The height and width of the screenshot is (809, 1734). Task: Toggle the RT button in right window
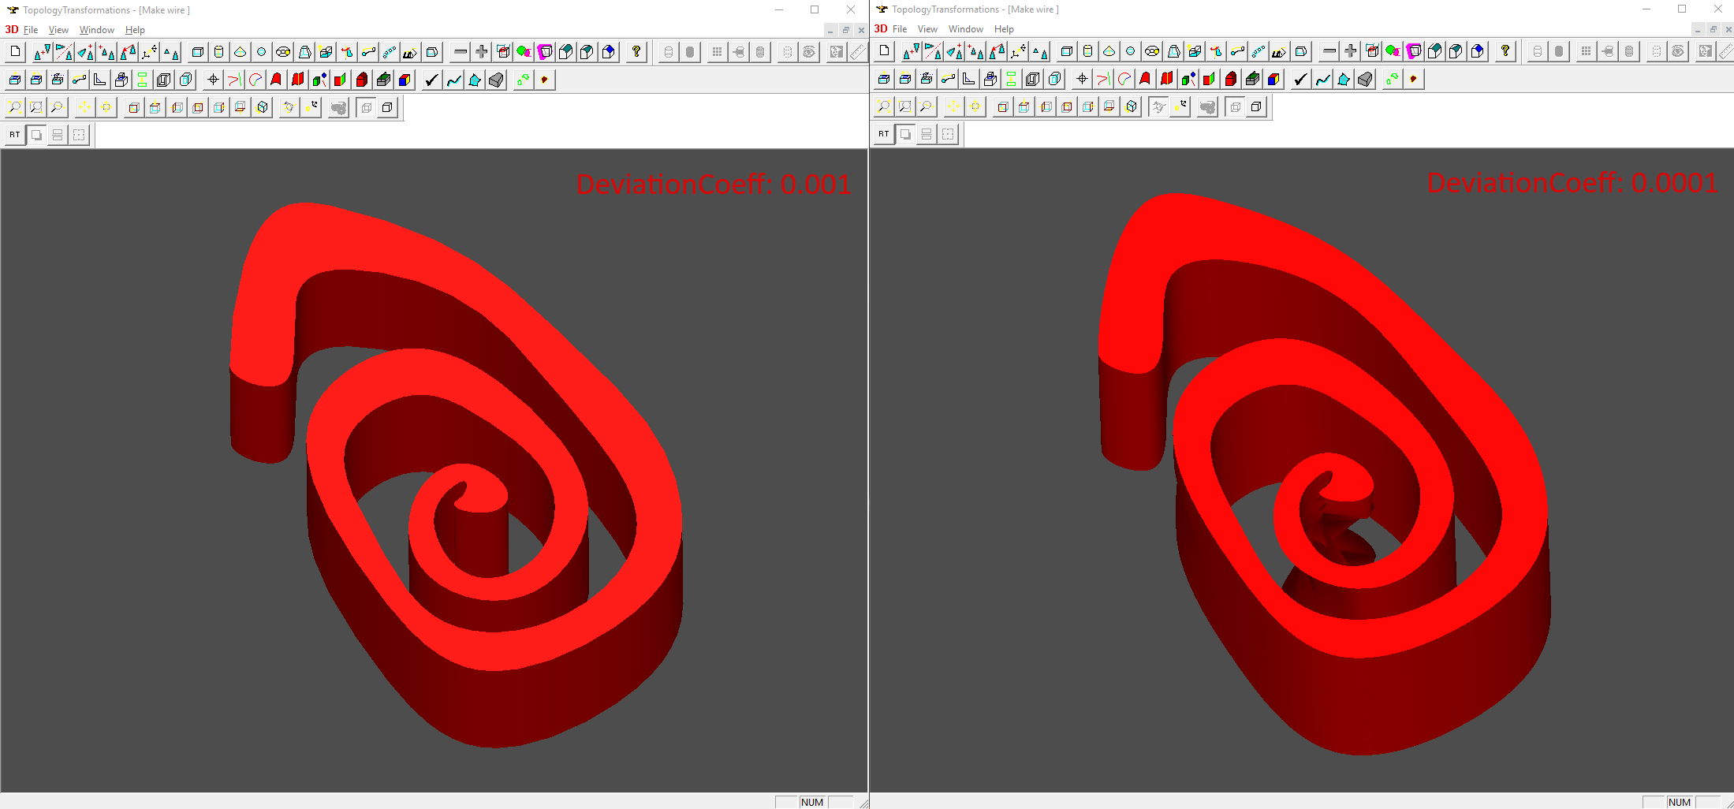884,134
